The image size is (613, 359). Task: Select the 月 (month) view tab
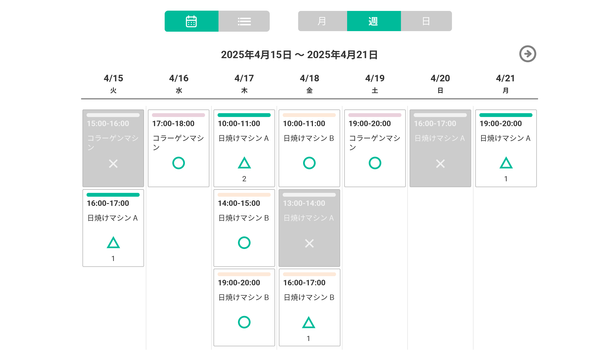click(x=322, y=21)
